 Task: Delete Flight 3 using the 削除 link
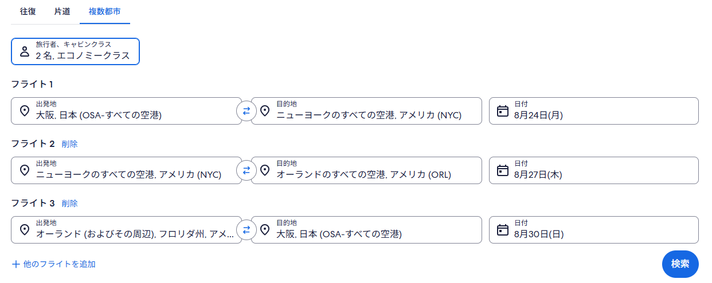point(70,204)
